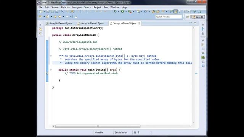Click the Run Last Tool icon with red toolbox

tap(130, 11)
